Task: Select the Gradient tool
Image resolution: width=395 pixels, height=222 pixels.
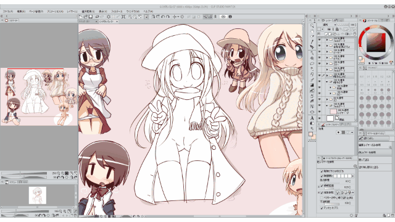Action: click(312, 85)
